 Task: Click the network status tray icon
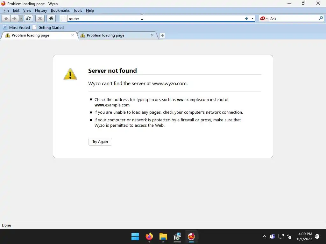pos(281,236)
